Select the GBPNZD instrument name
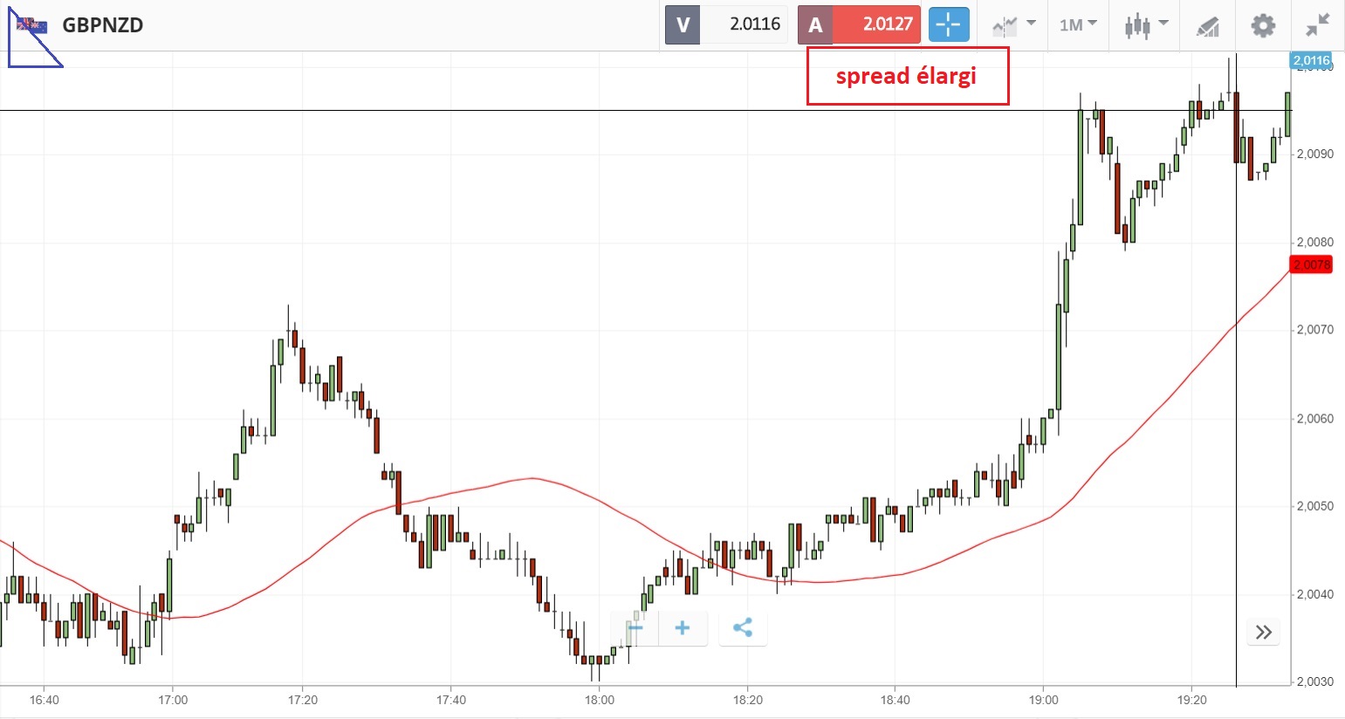Screen dimensions: 1345x719 pyautogui.click(x=102, y=25)
